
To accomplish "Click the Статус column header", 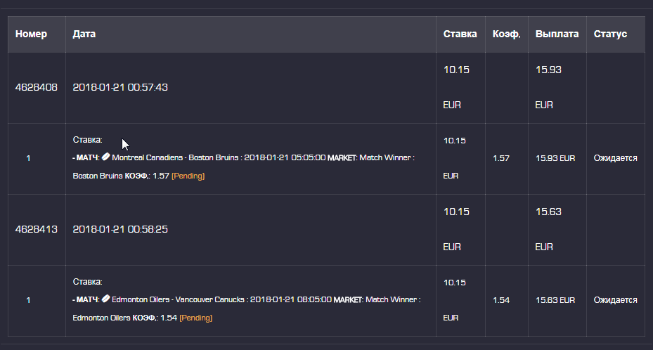I will (610, 34).
